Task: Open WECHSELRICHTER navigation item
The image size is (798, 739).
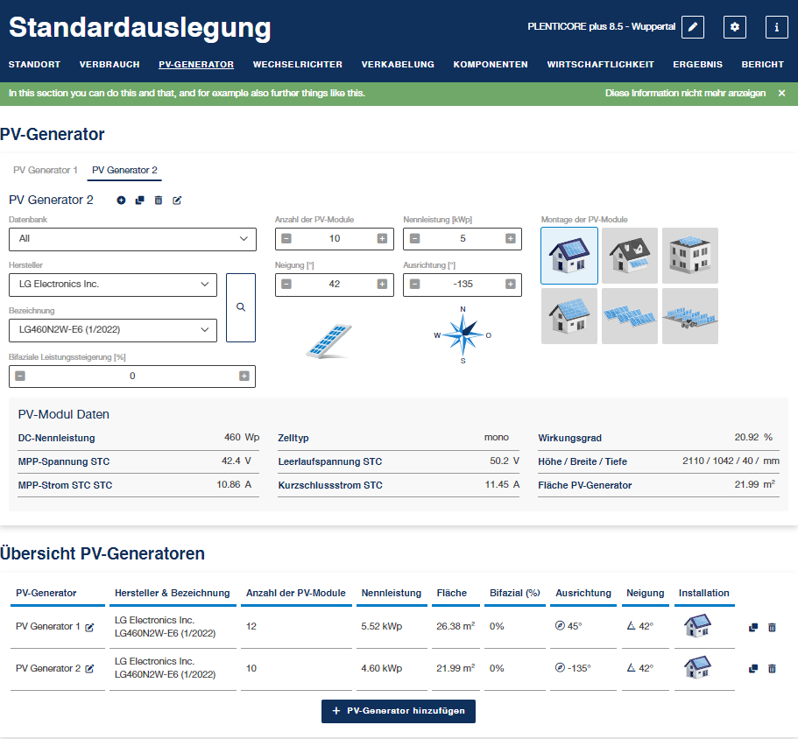Action: click(x=297, y=65)
